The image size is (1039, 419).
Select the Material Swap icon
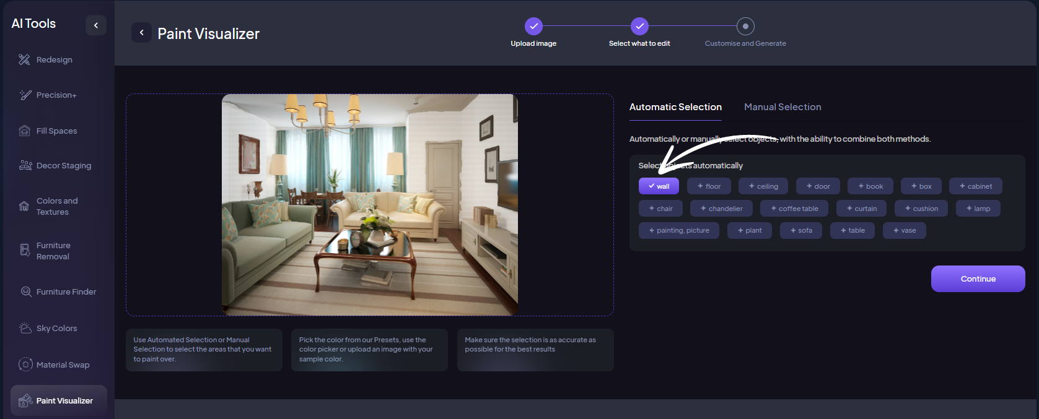coord(25,365)
